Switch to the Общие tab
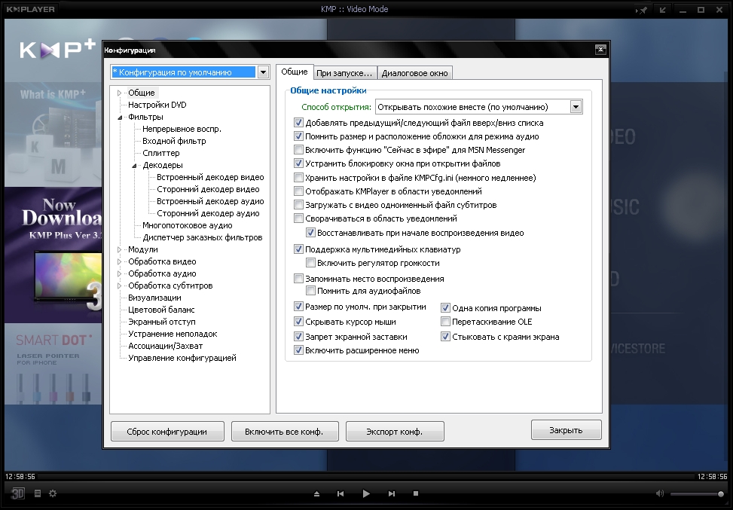Image resolution: width=733 pixels, height=510 pixels. click(x=295, y=72)
